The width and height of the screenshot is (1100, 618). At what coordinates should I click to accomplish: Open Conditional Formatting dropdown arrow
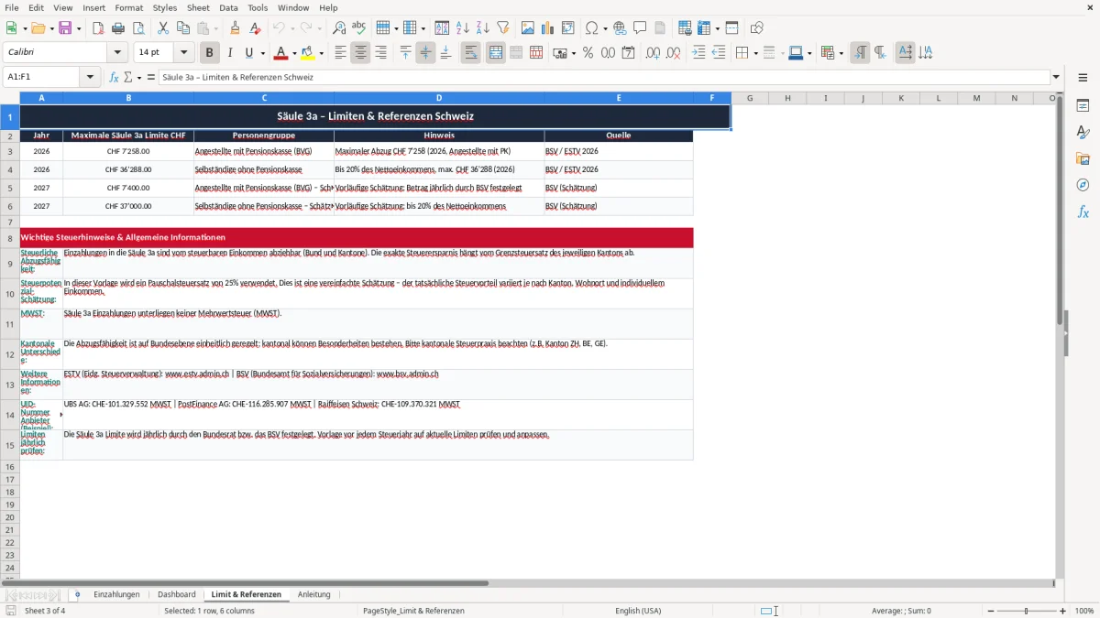coord(841,53)
